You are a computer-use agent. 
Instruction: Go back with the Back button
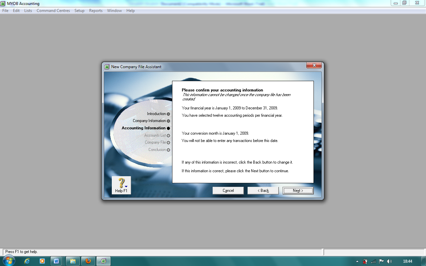click(x=263, y=191)
